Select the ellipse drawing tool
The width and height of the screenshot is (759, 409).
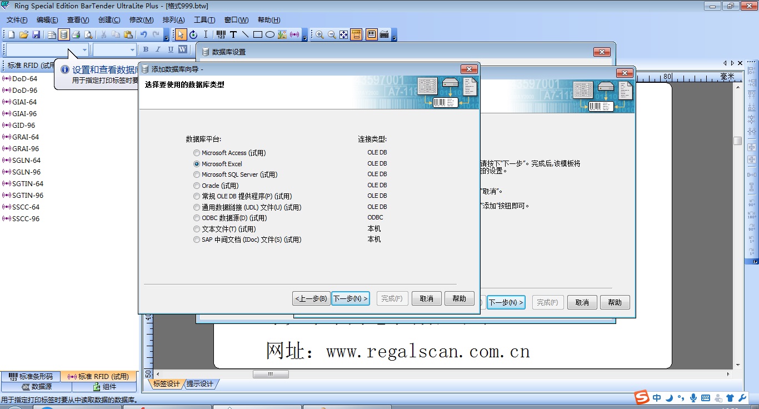(270, 34)
